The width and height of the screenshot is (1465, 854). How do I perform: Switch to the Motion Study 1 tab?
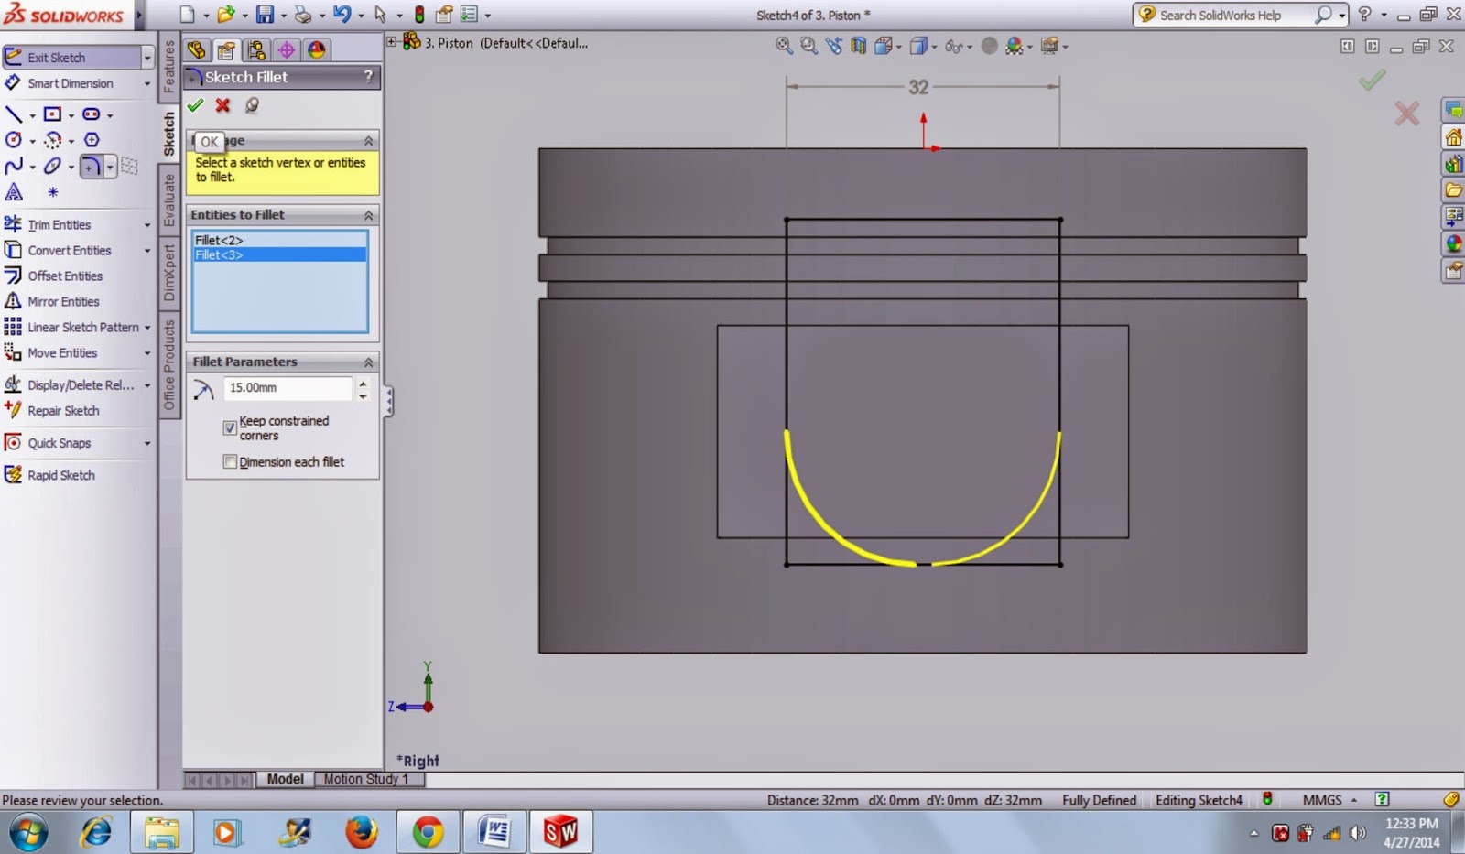pyautogui.click(x=368, y=779)
